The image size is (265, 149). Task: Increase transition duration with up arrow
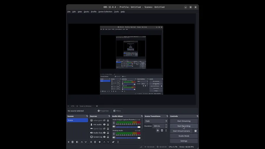(x=166, y=125)
